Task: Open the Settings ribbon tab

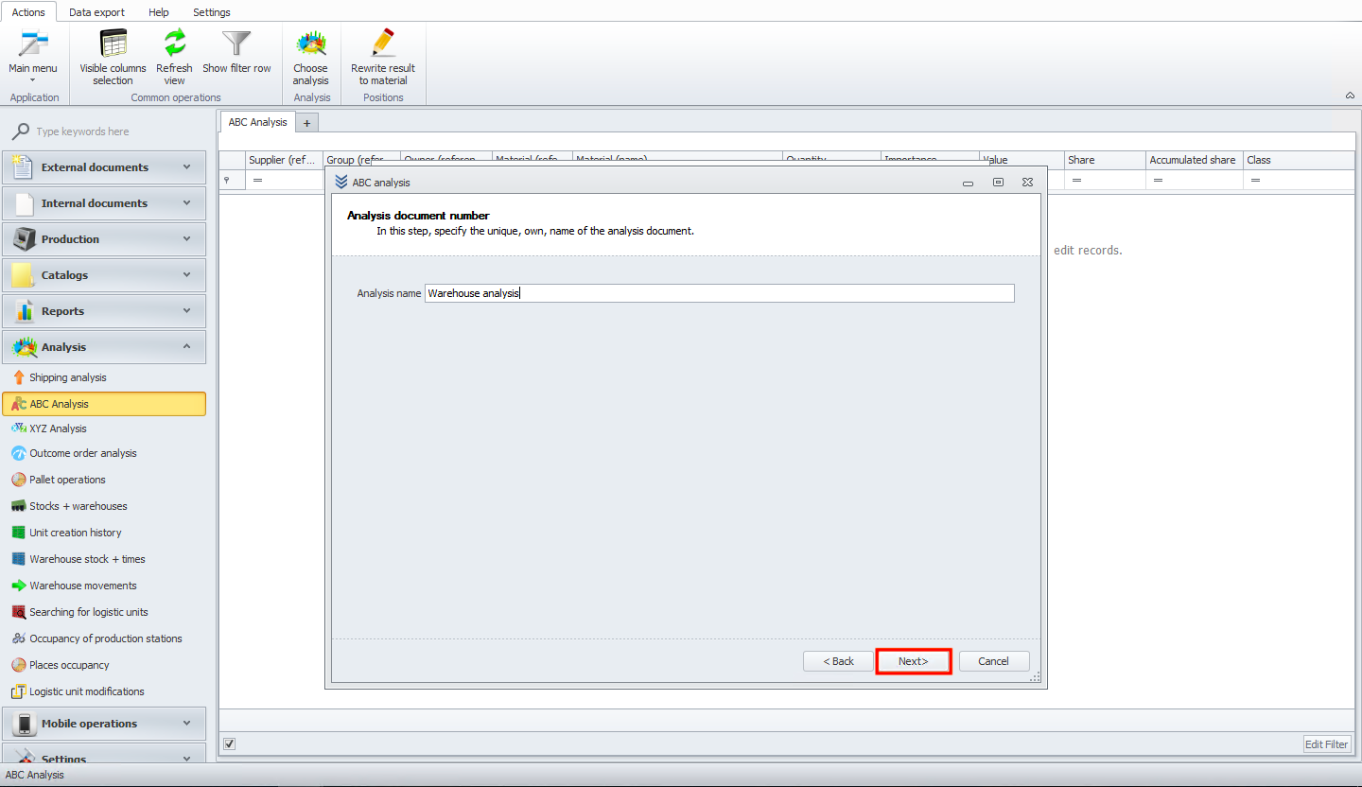Action: [212, 12]
